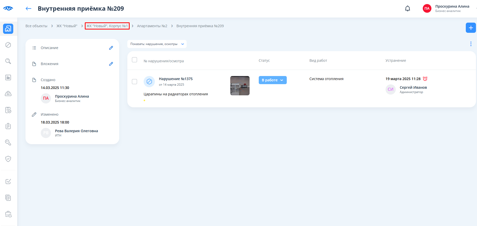Open the radiator photo thumbnail
This screenshot has height=226, width=477.
pos(240,86)
